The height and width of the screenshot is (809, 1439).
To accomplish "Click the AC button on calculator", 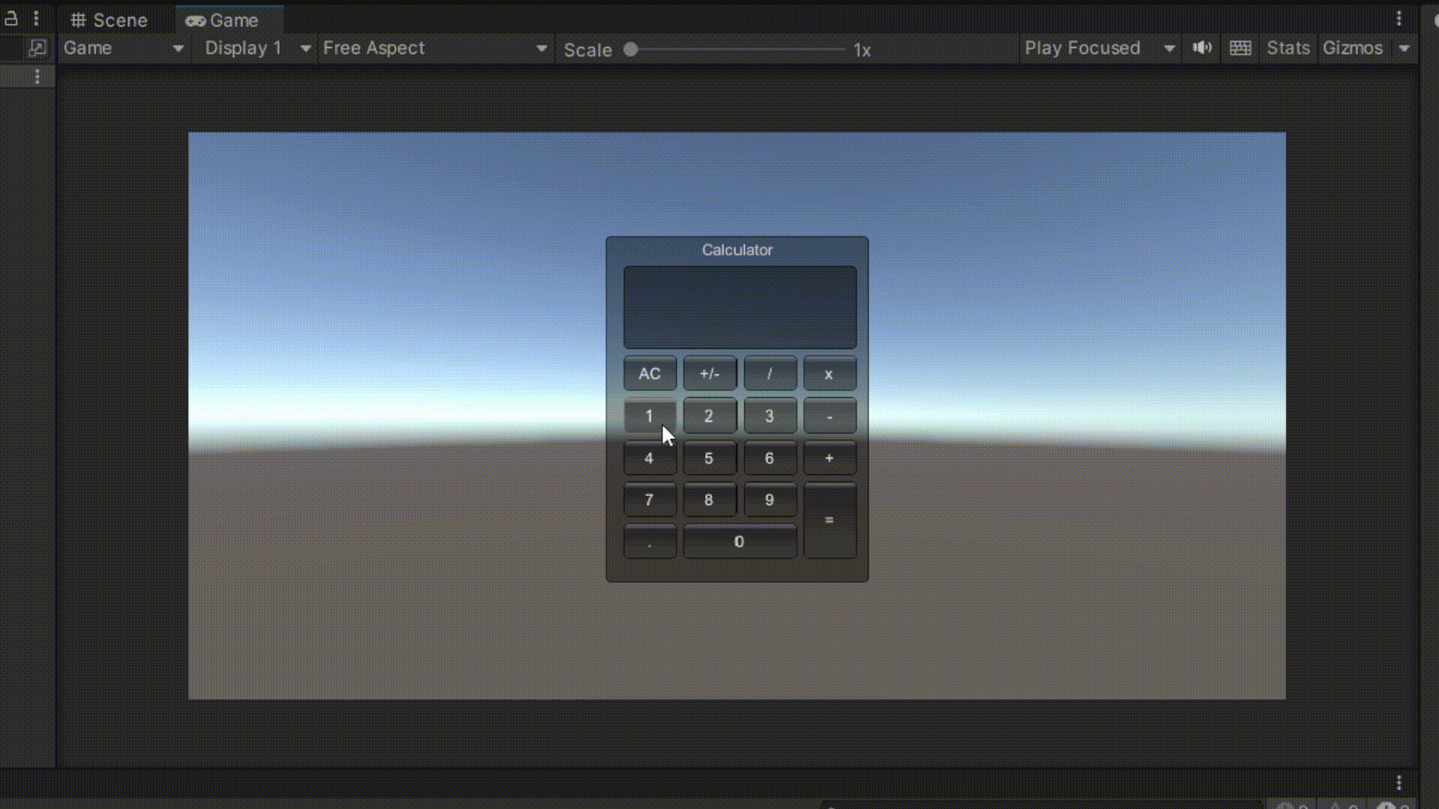I will [x=649, y=373].
